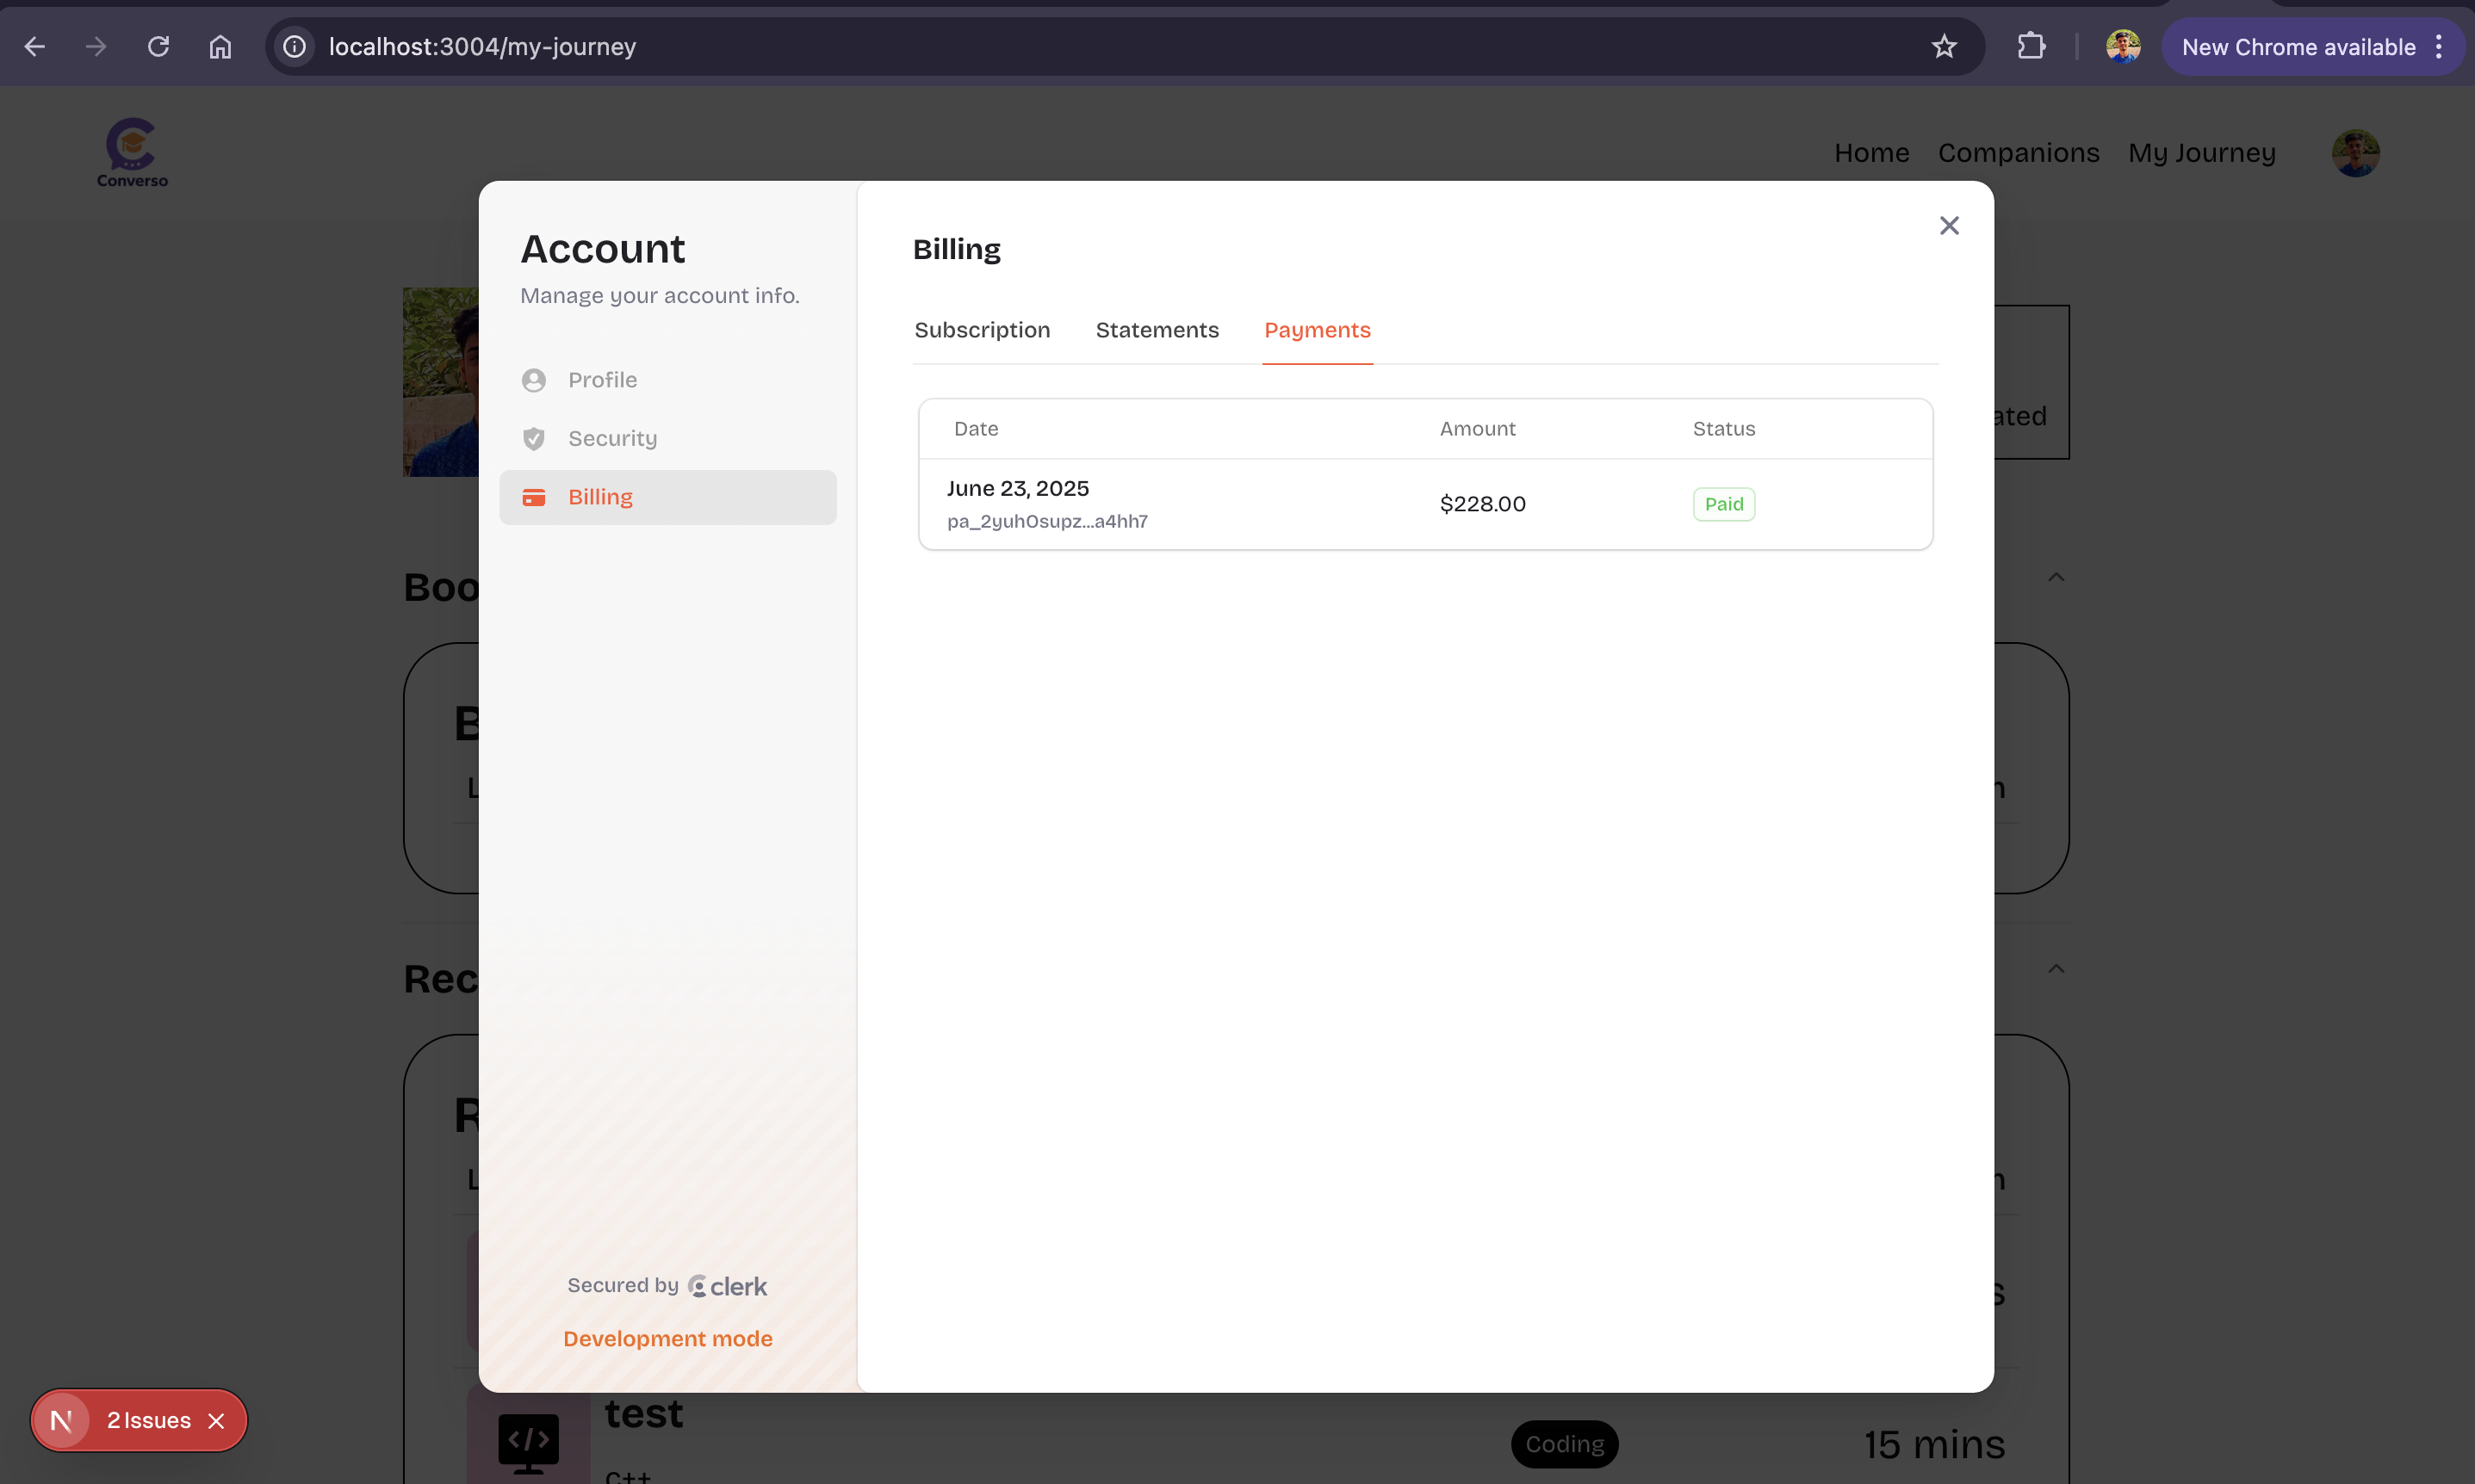
Task: Click the browser back arrow
Action: point(35,47)
